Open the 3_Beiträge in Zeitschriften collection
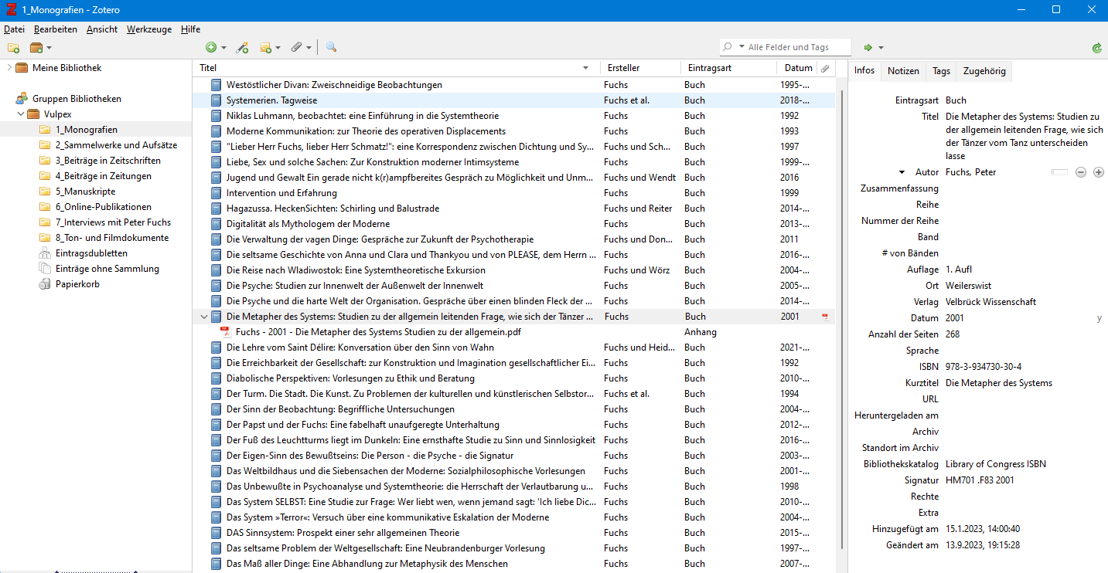Image resolution: width=1108 pixels, height=573 pixels. [x=108, y=161]
